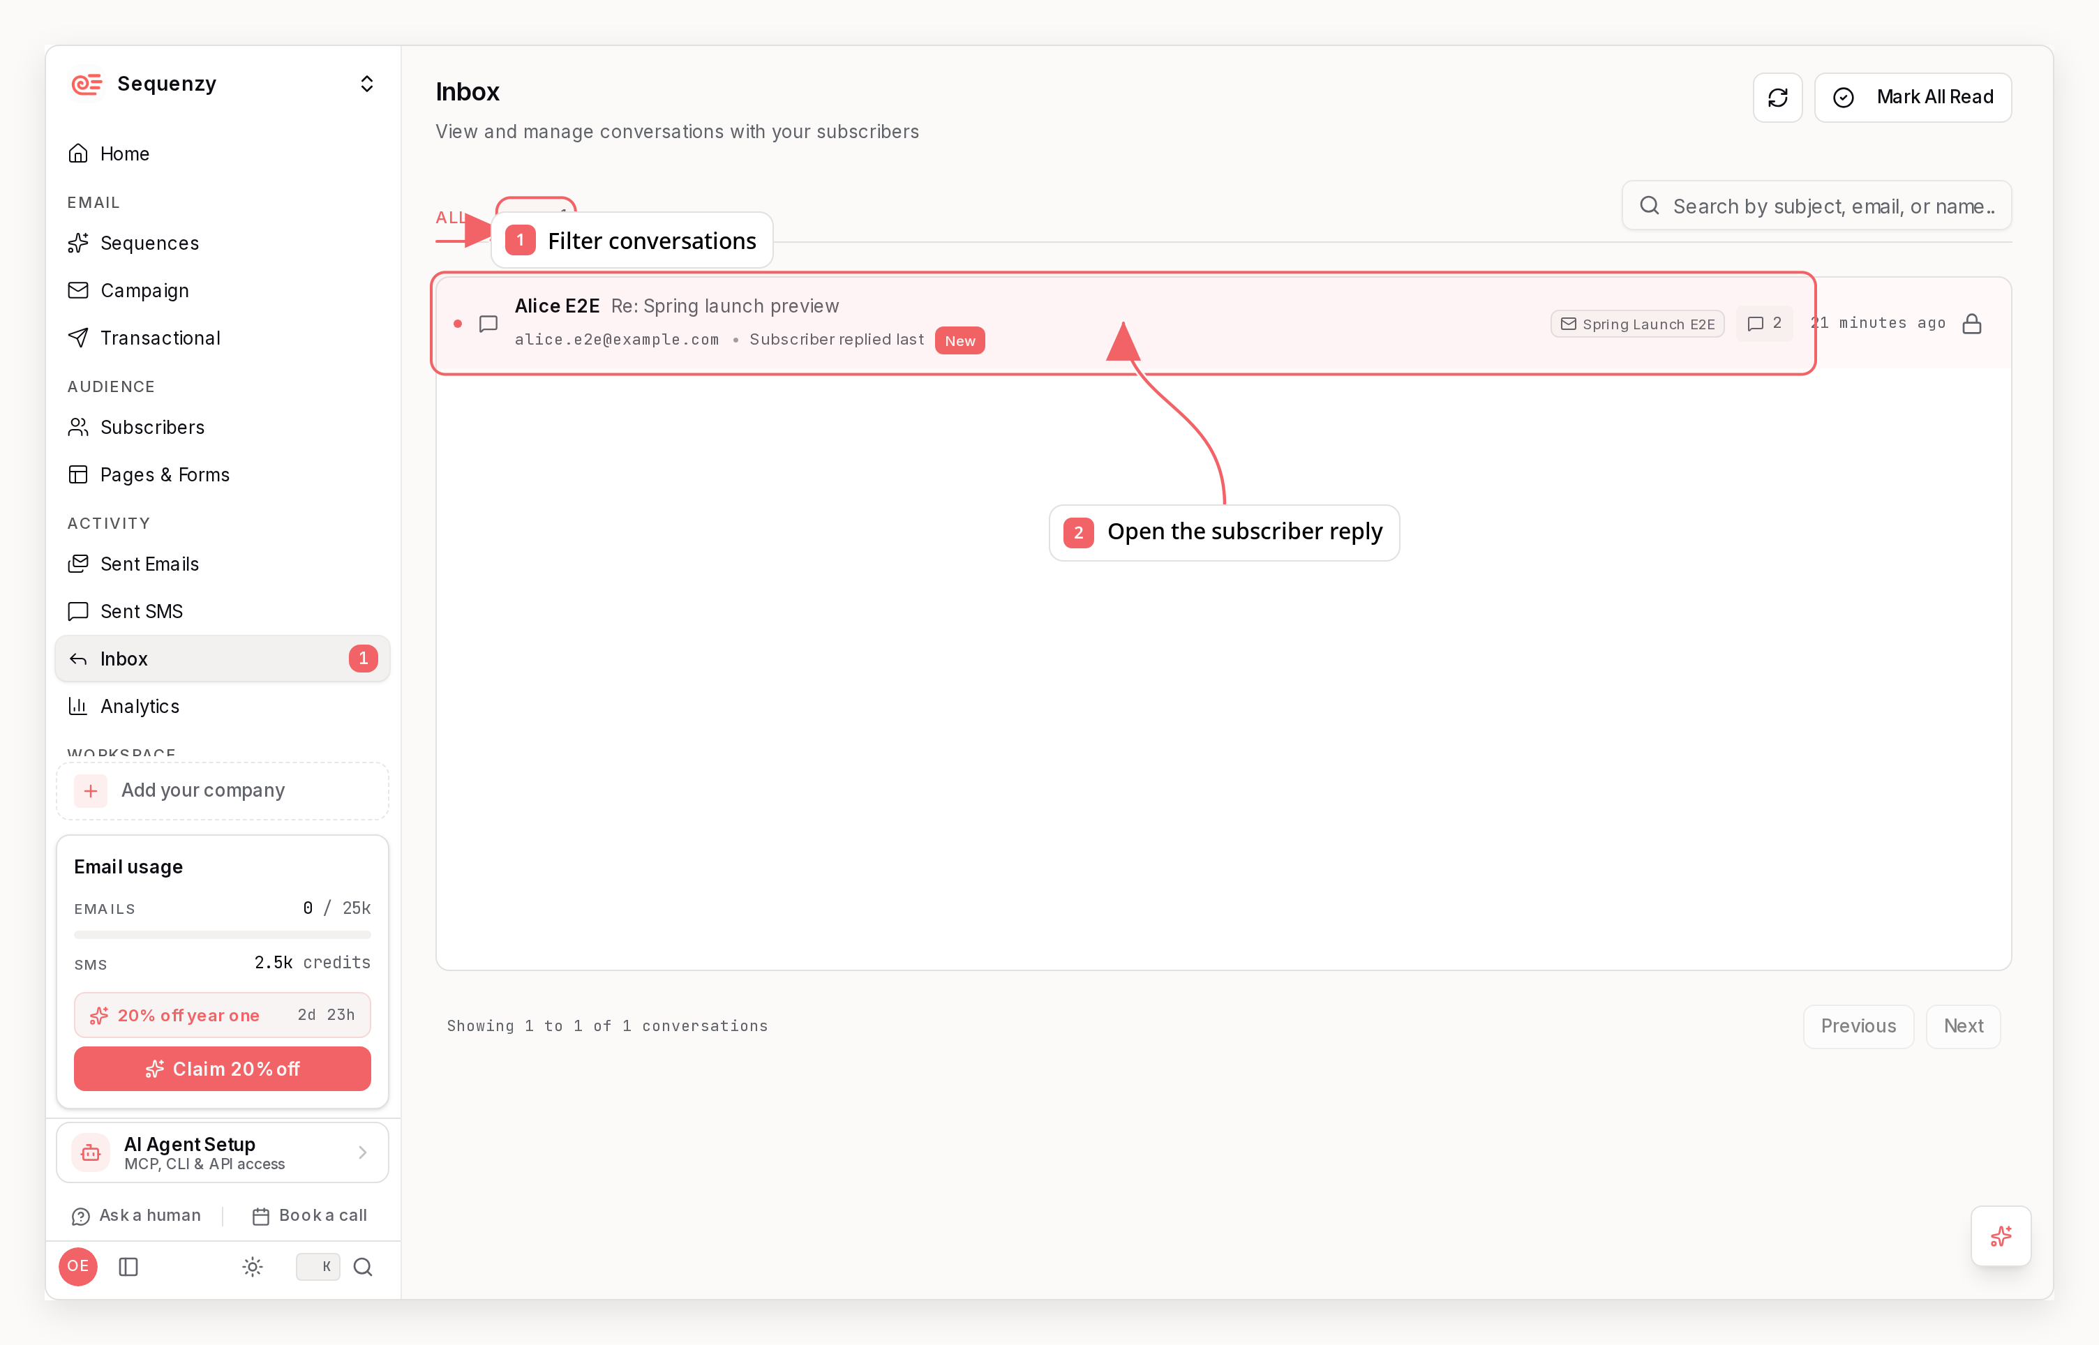Select the ALL conversations tab
This screenshot has height=1345, width=2099.
(450, 218)
